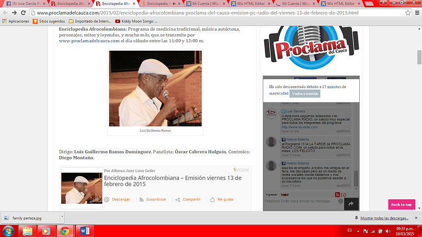Click the Luis Barrera chat avatar
The image size is (422, 237).
click(x=271, y=113)
